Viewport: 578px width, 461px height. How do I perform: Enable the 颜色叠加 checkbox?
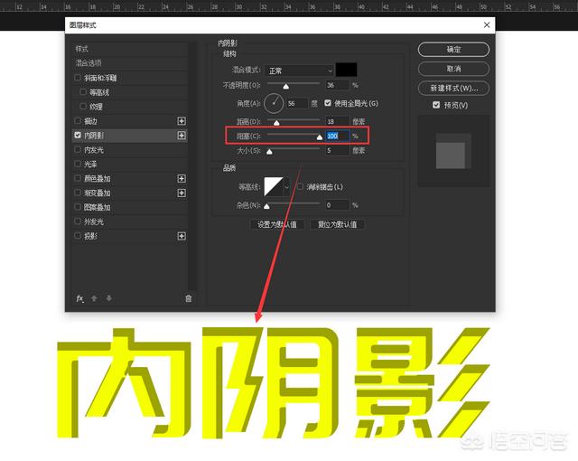point(78,178)
